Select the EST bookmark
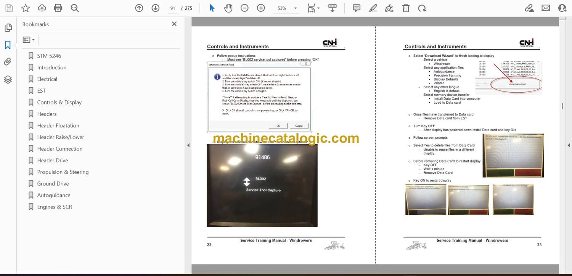This screenshot has height=276, width=572. point(41,91)
